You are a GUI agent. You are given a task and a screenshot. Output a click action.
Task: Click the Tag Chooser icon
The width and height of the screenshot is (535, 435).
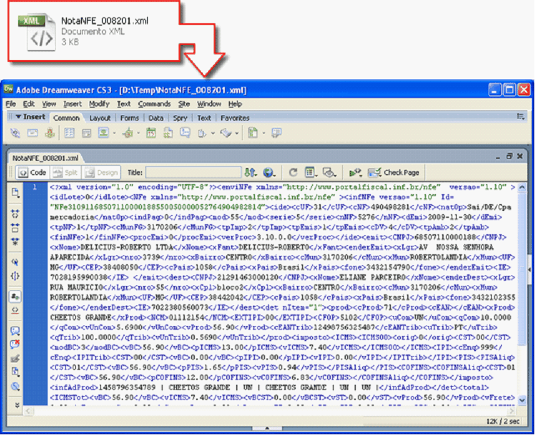click(x=276, y=133)
